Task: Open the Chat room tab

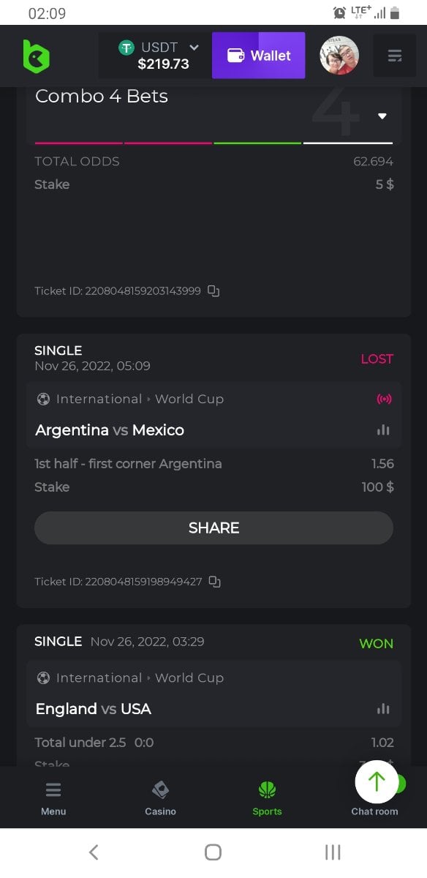Action: pyautogui.click(x=374, y=811)
